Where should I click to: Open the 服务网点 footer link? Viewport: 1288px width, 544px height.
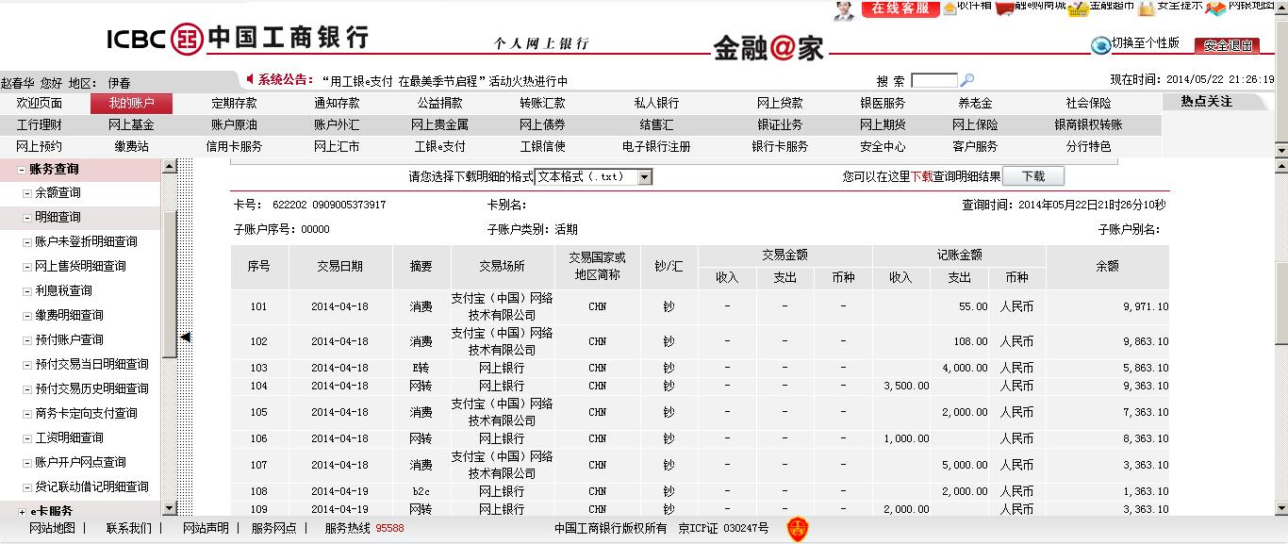click(273, 528)
